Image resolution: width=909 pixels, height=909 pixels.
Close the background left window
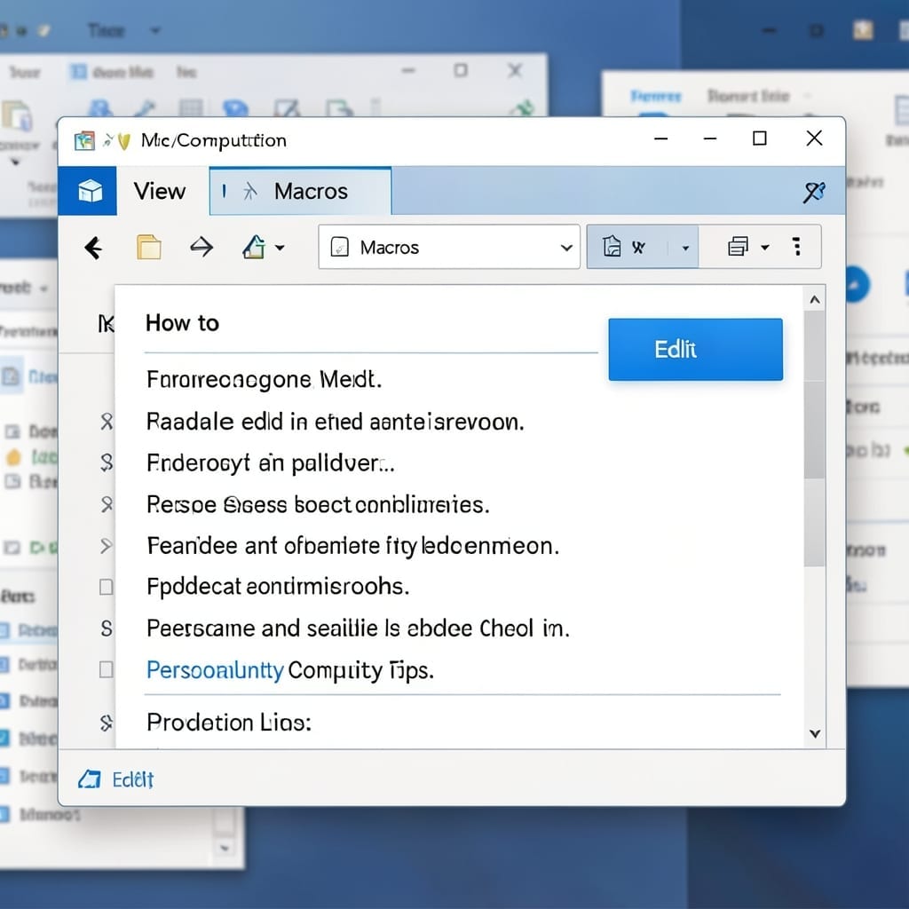tap(514, 71)
